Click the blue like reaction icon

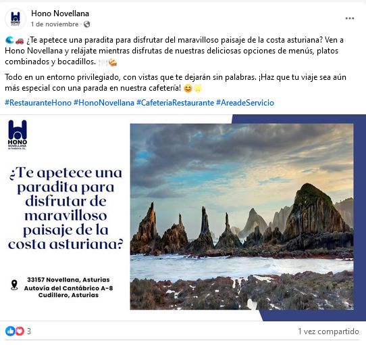(10, 331)
